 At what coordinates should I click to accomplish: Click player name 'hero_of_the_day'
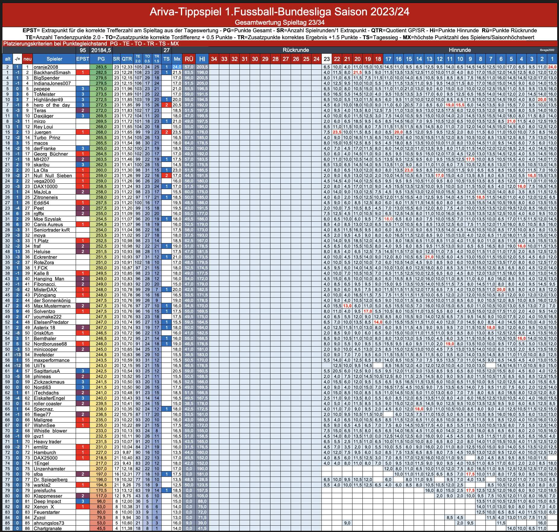point(52,105)
